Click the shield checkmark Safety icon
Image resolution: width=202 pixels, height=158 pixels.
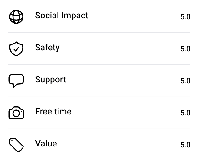16,49
